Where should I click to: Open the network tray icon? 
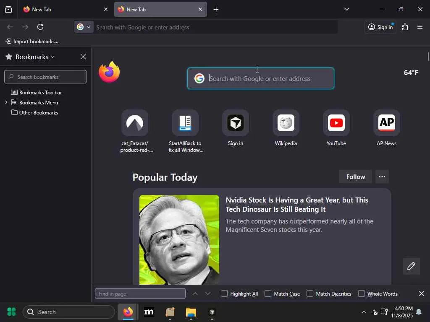384,312
